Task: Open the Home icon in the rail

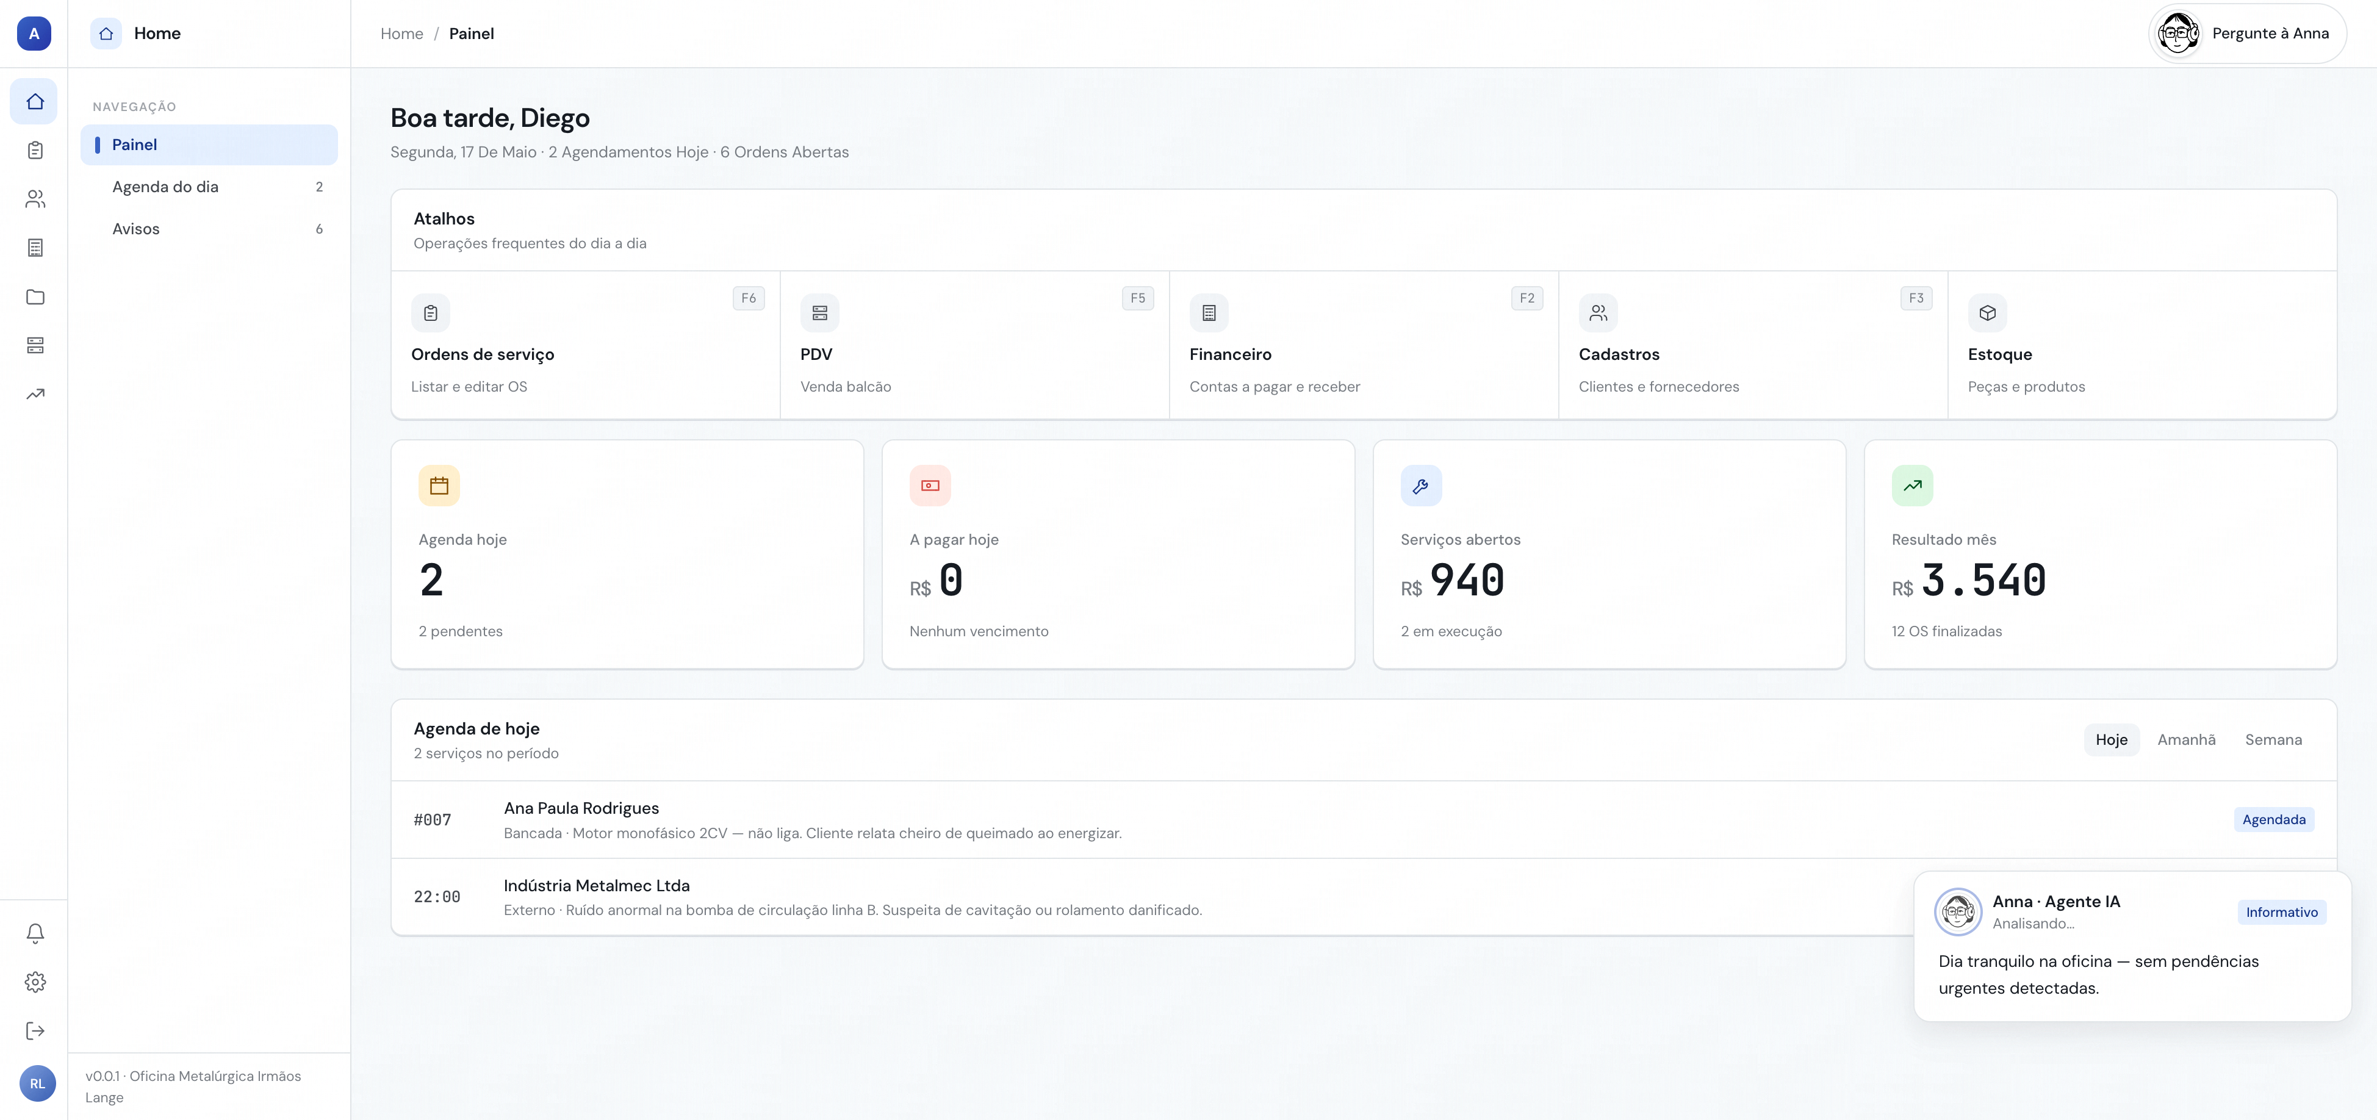Action: click(35, 101)
